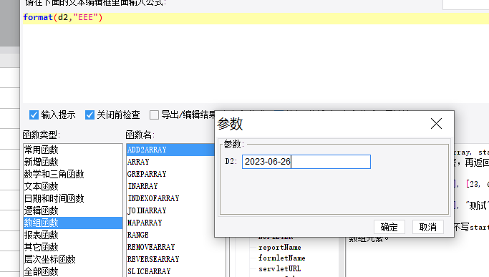Select 文本函数 category

pos(72,186)
